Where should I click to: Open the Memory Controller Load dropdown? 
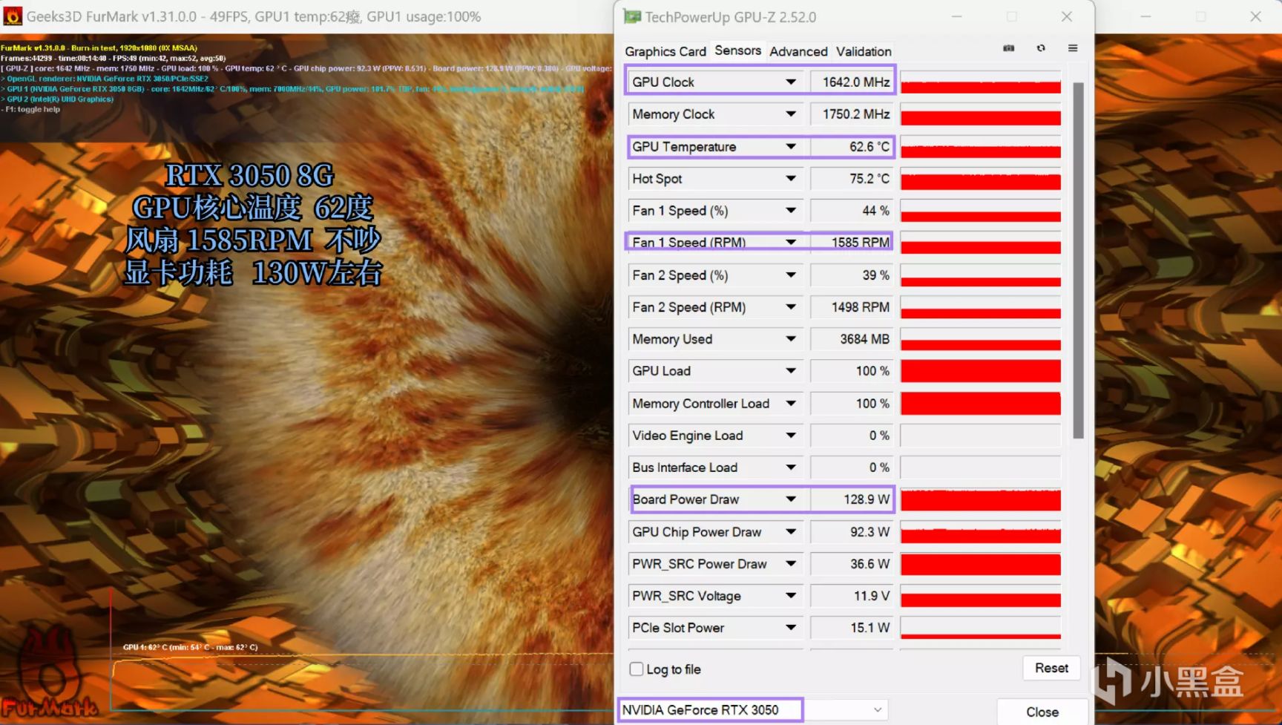click(x=791, y=403)
